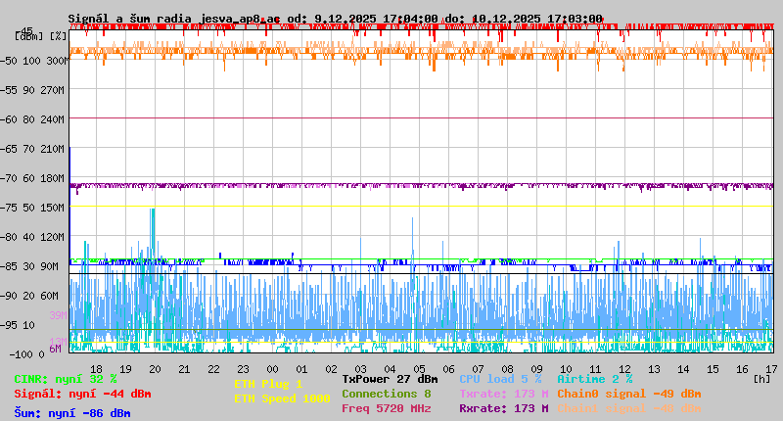Click the 'Connections 8' legend label
The width and height of the screenshot is (783, 421).
[x=387, y=394]
